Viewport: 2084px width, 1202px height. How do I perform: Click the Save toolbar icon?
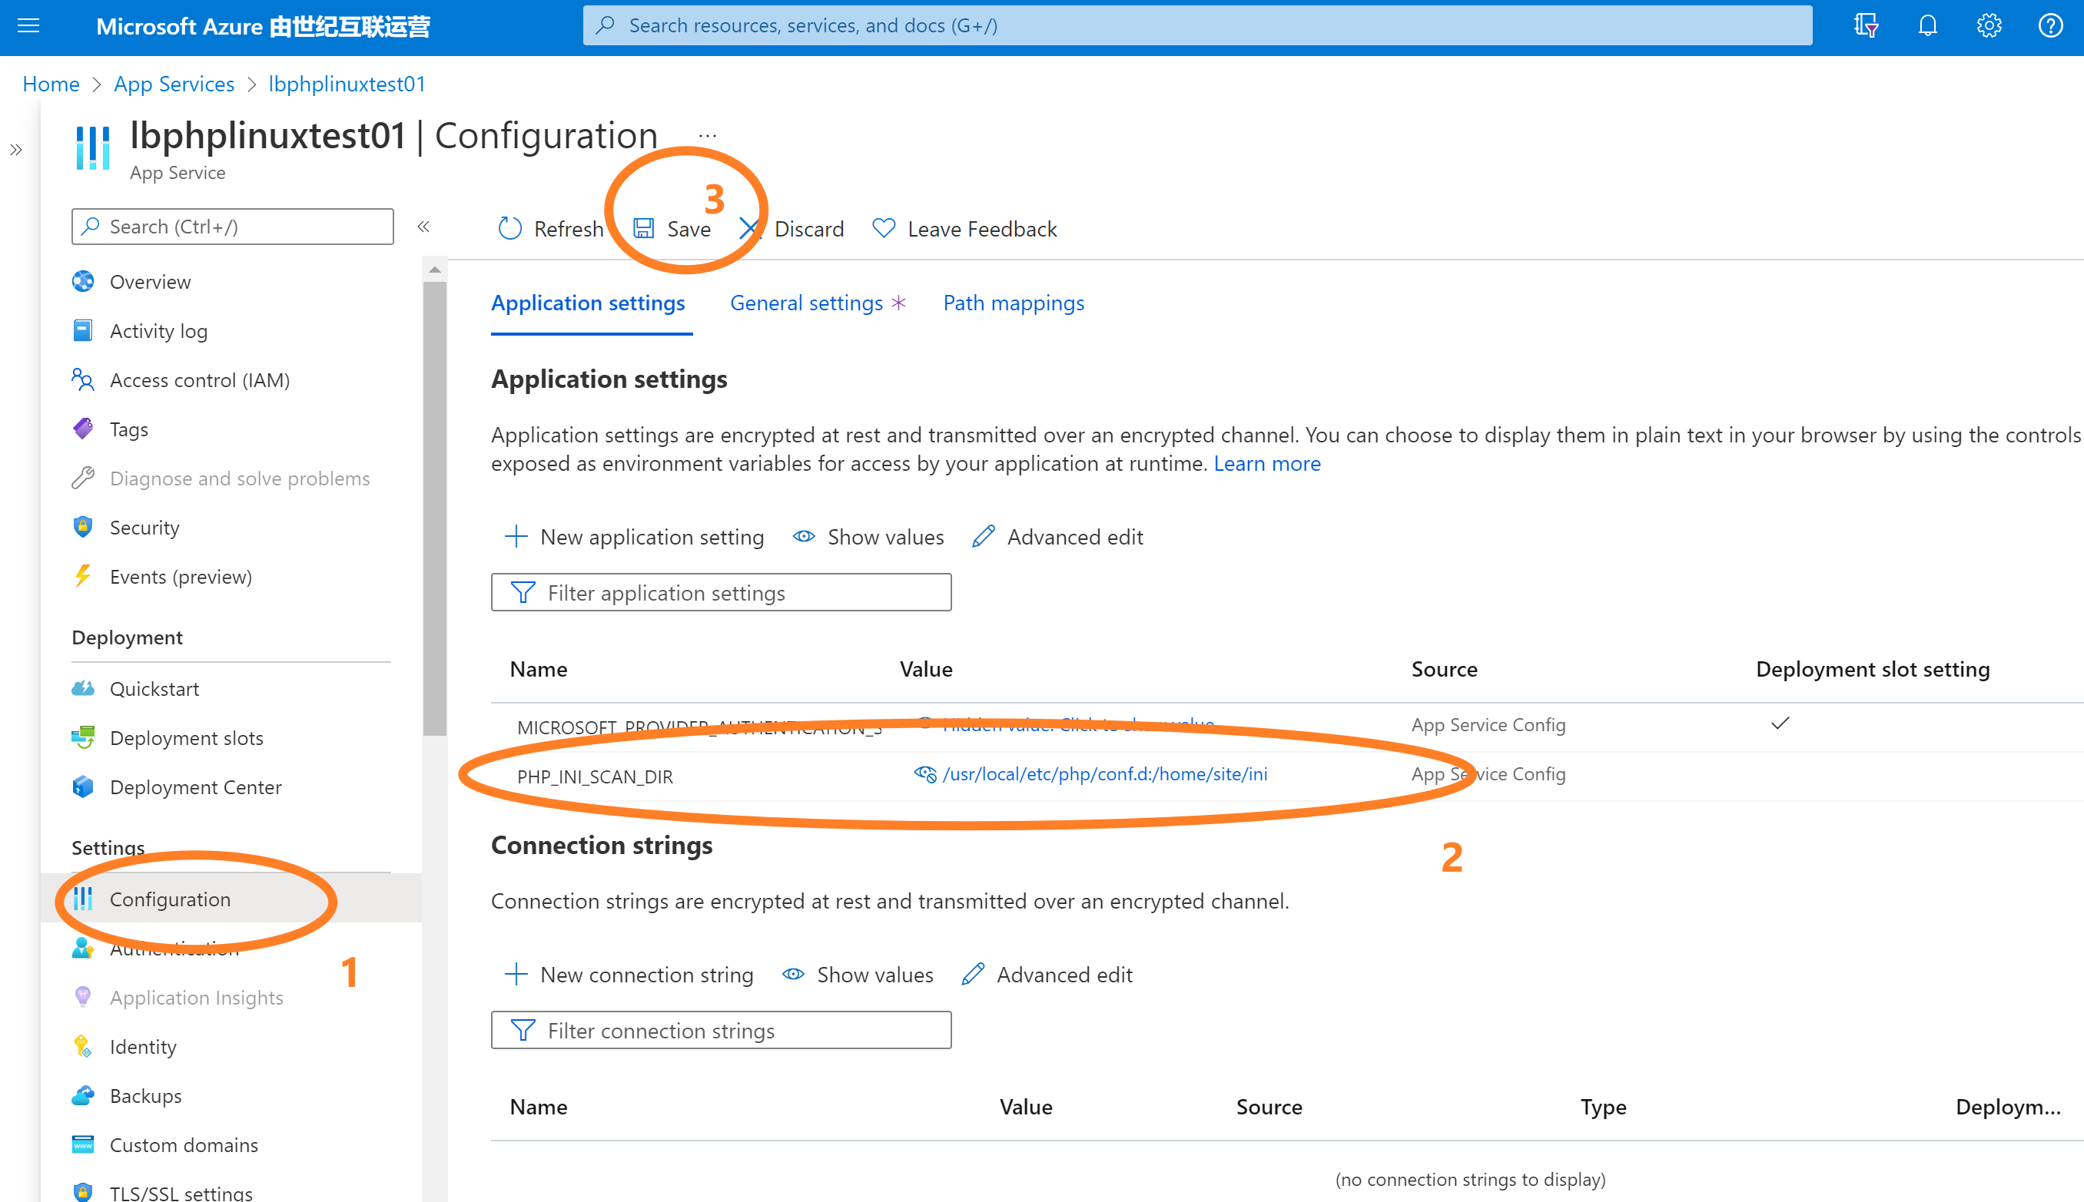pyautogui.click(x=643, y=229)
